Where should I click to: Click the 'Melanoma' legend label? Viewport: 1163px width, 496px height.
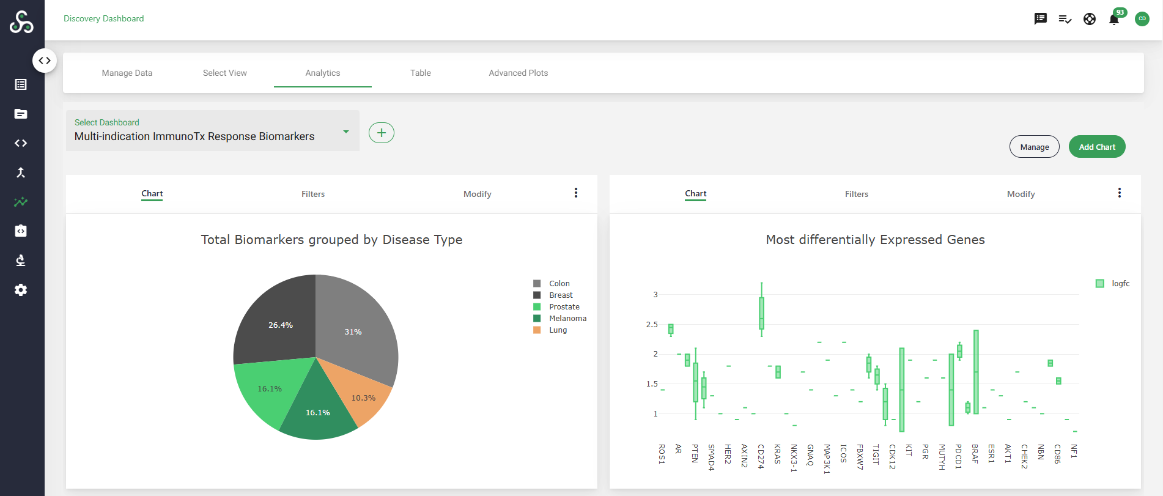coord(567,319)
